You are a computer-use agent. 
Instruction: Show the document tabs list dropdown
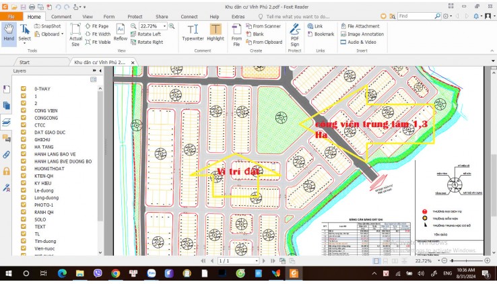493,61
